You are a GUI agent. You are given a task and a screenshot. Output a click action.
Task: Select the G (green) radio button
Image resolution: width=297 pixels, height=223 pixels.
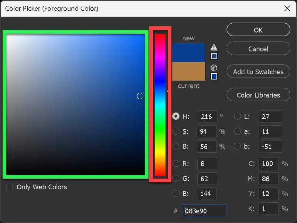tap(176, 179)
